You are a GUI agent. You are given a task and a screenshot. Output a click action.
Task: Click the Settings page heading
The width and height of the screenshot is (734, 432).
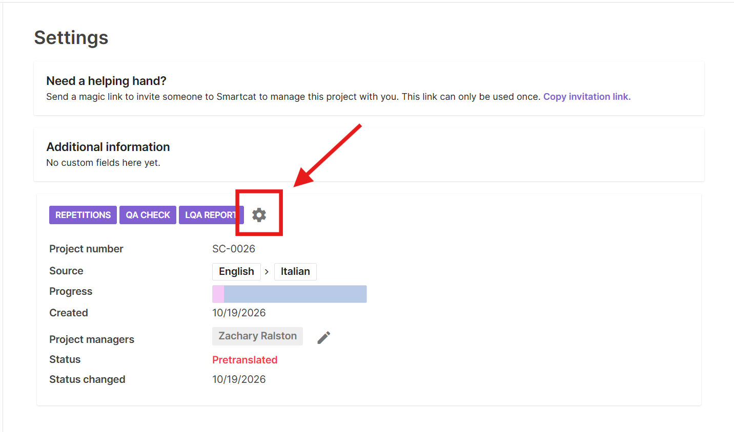tap(71, 38)
